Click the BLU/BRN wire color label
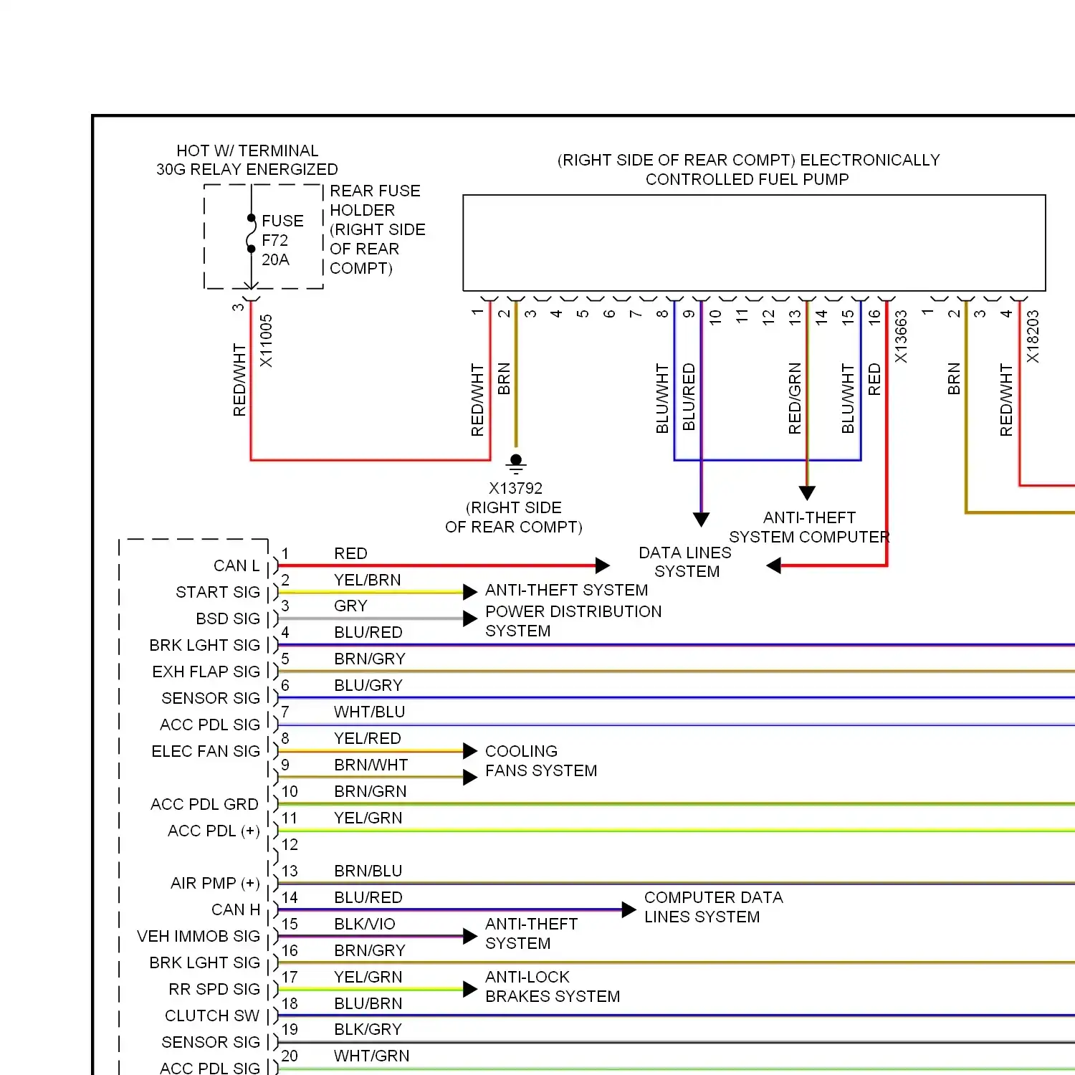Viewport: 1075px width, 1075px height. pos(368,1003)
